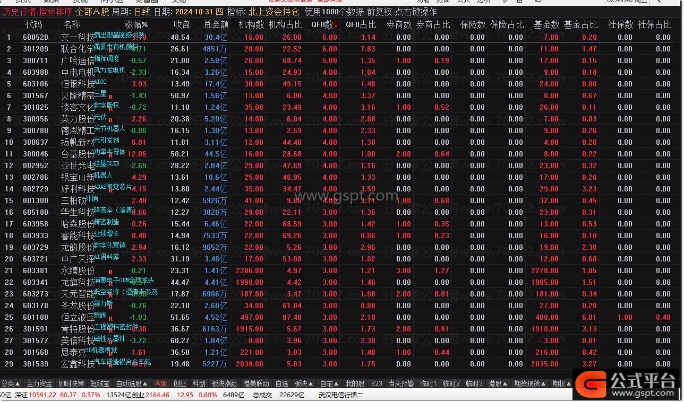Select stock code 300637
684x402 pixels.
(x=36, y=142)
